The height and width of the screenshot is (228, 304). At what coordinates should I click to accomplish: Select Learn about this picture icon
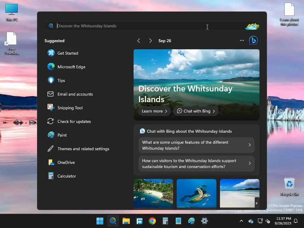tap(289, 14)
